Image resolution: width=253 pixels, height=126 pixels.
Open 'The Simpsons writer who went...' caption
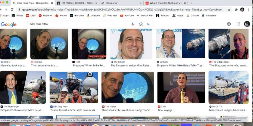[x=228, y=66]
